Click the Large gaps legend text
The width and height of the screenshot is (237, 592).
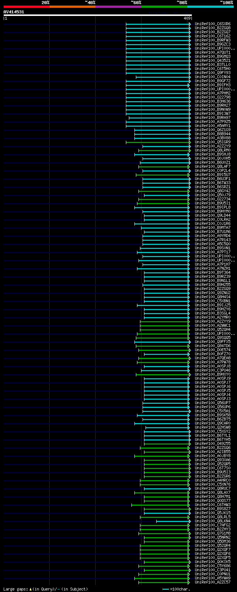click(46, 589)
